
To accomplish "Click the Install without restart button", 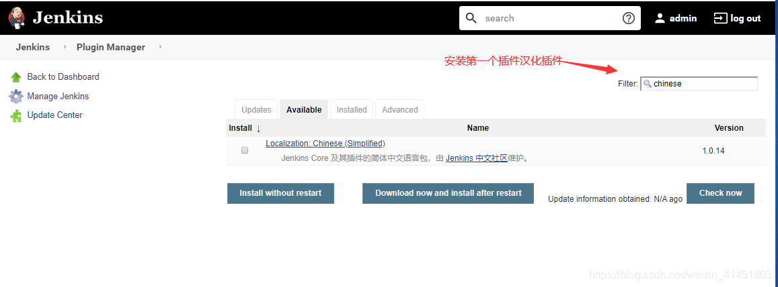I will coord(280,193).
